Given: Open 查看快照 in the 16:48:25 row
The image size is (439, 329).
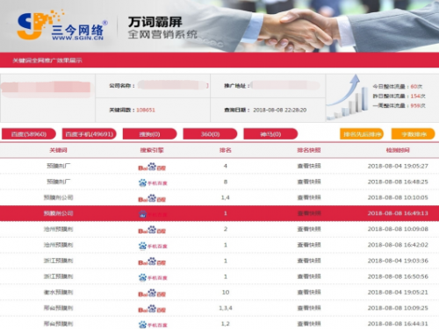Looking at the screenshot, I should 309,182.
